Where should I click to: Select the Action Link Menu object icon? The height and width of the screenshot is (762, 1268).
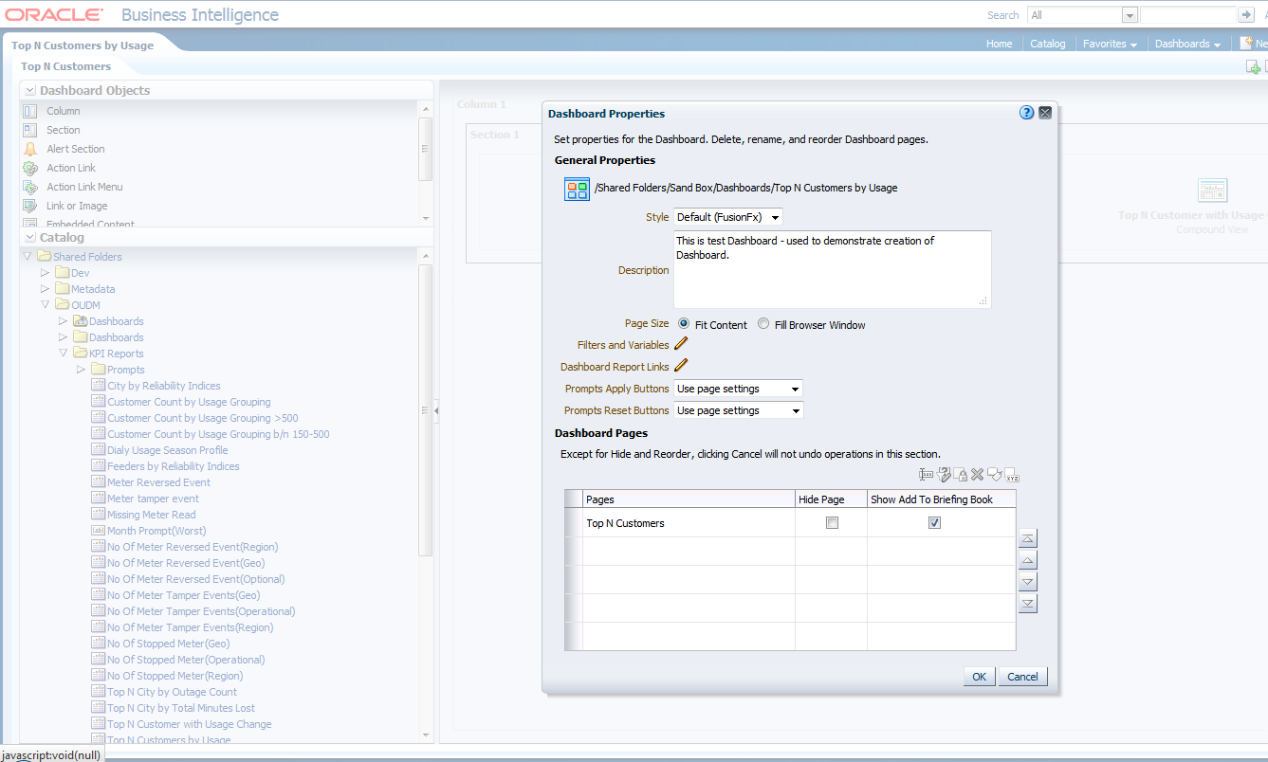coord(30,187)
